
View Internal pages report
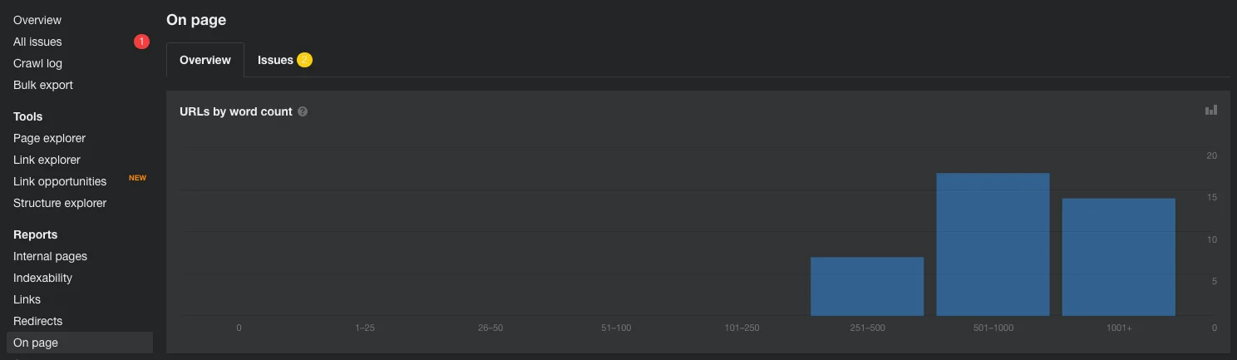coord(50,256)
